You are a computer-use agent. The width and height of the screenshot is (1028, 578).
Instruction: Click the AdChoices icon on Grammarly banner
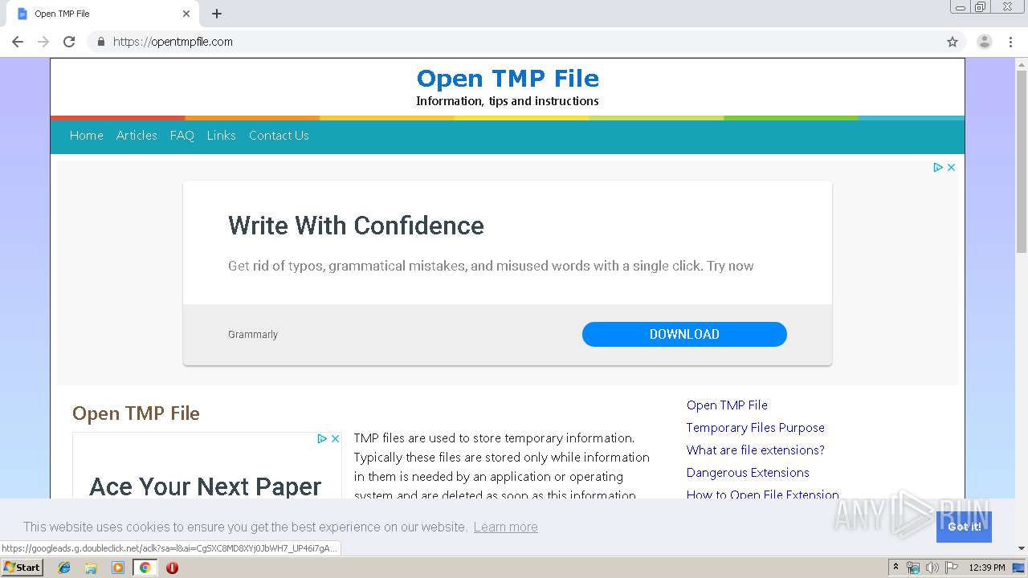point(937,167)
